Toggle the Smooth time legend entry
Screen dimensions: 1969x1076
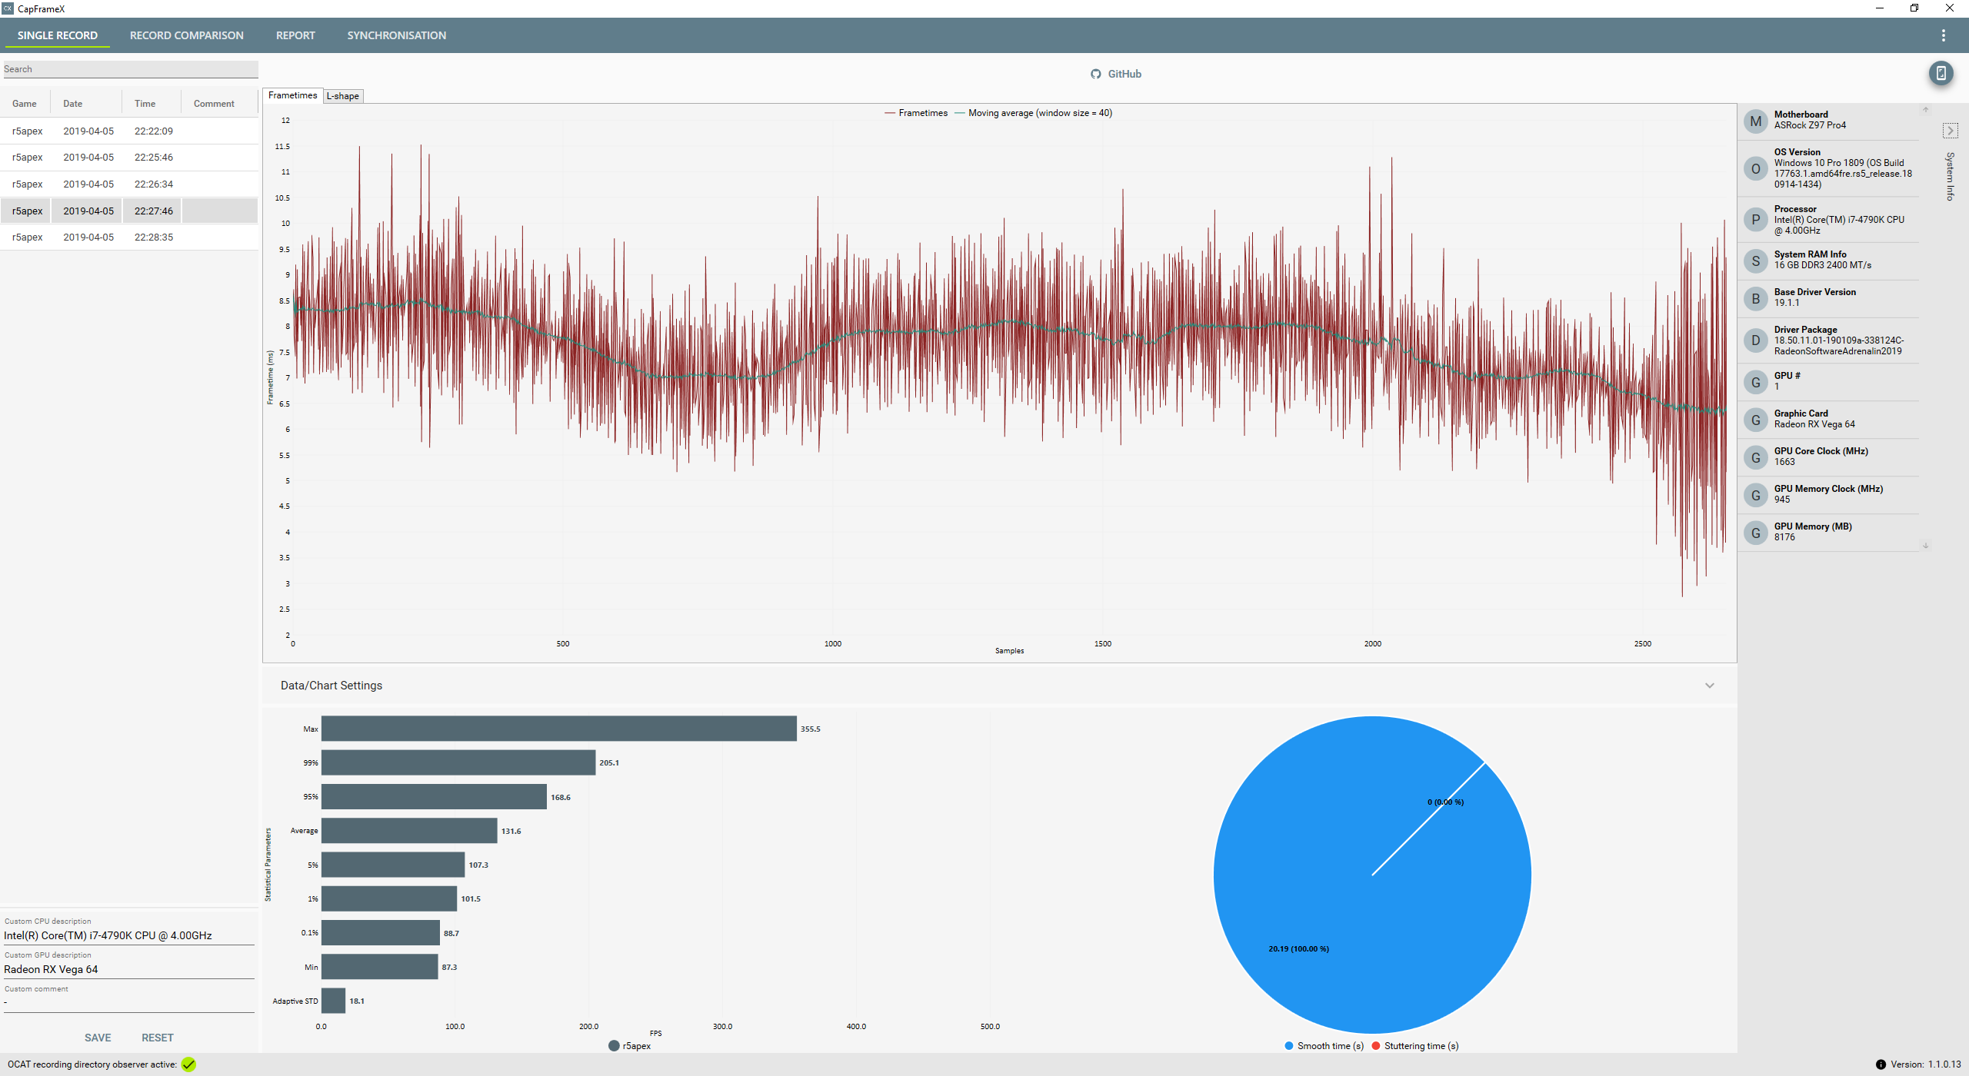1324,1046
